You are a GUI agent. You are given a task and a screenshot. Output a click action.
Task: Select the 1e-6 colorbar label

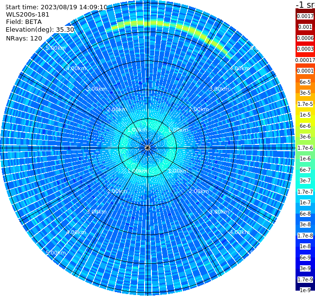tap(305, 158)
